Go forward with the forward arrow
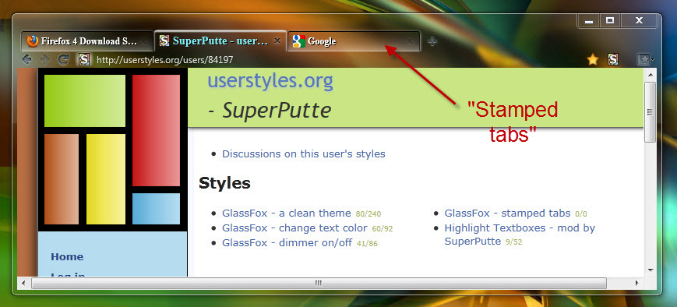This screenshot has width=677, height=307. point(45,59)
